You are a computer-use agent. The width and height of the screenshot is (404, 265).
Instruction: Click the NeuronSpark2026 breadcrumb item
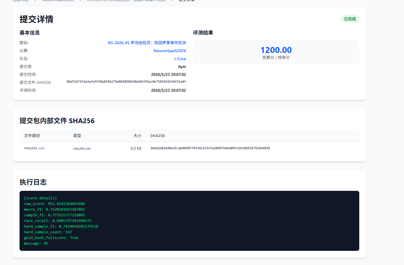[x=58, y=1]
